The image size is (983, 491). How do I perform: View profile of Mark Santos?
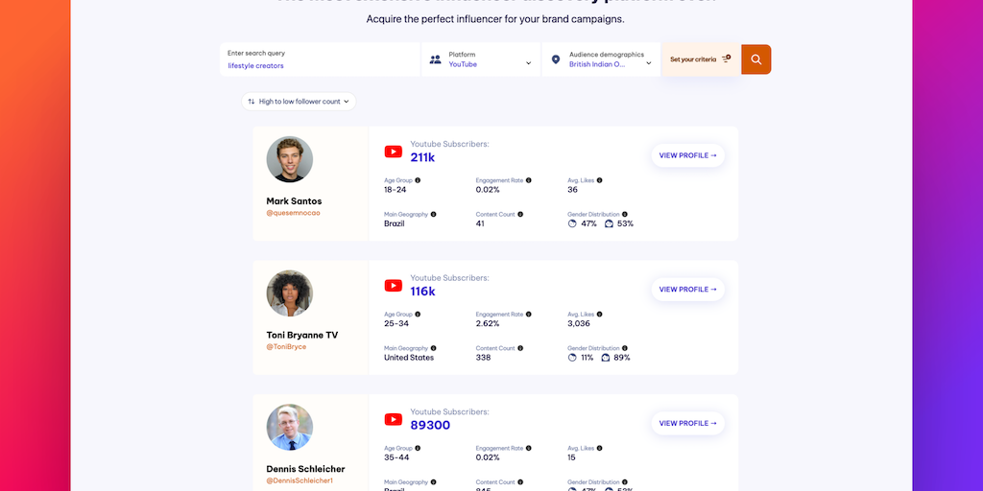coord(687,155)
